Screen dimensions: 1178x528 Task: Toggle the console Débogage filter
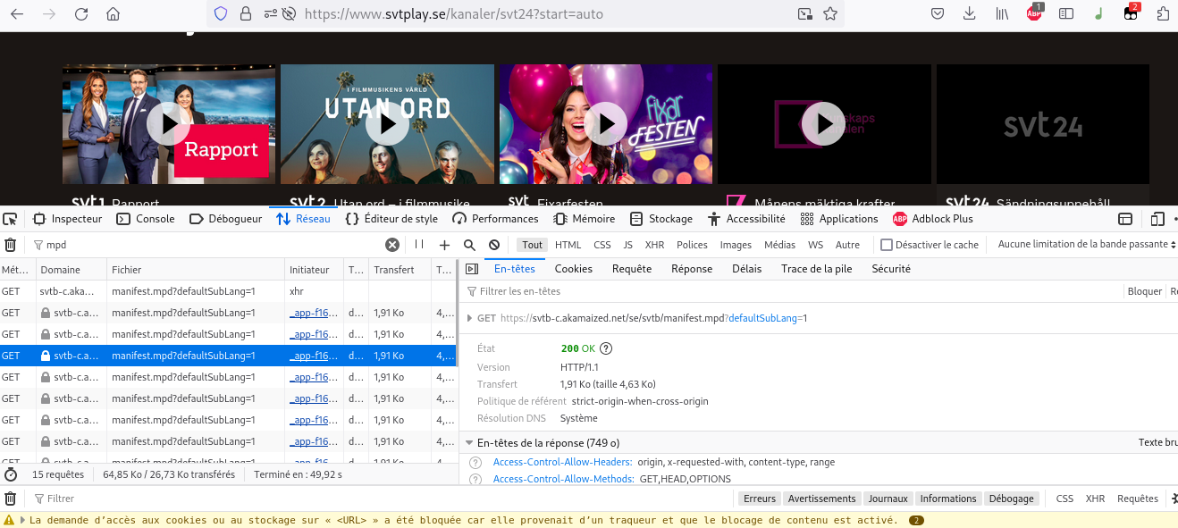pyautogui.click(x=1011, y=499)
